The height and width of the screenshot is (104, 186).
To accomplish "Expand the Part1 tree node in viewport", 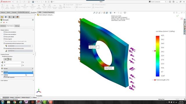I will [x=35, y=15].
